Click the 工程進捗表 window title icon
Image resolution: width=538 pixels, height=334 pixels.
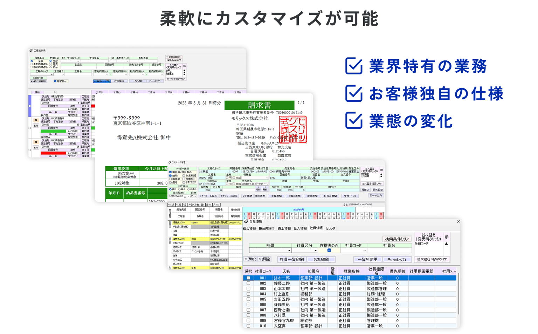coord(31,51)
